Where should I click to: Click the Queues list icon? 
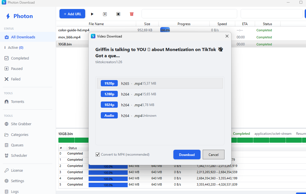(x=7, y=145)
